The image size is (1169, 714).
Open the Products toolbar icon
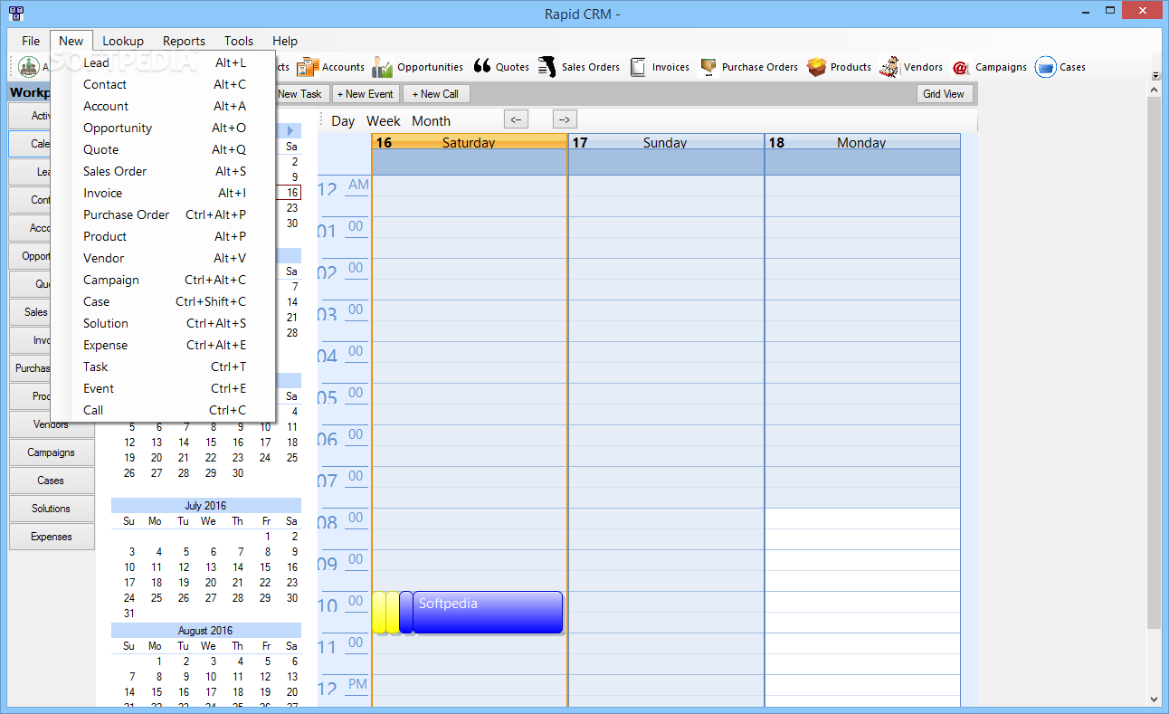839,67
